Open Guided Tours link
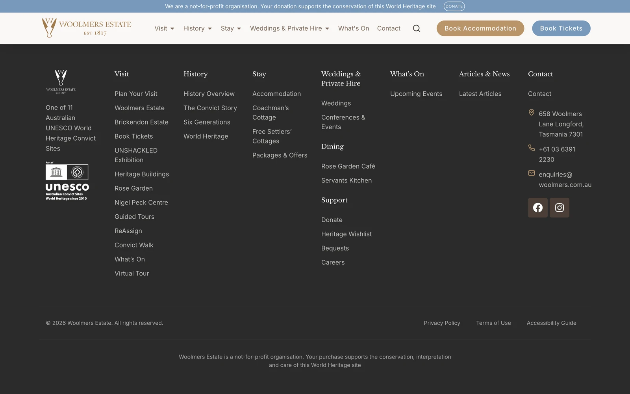Viewport: 630px width, 394px height. click(134, 217)
